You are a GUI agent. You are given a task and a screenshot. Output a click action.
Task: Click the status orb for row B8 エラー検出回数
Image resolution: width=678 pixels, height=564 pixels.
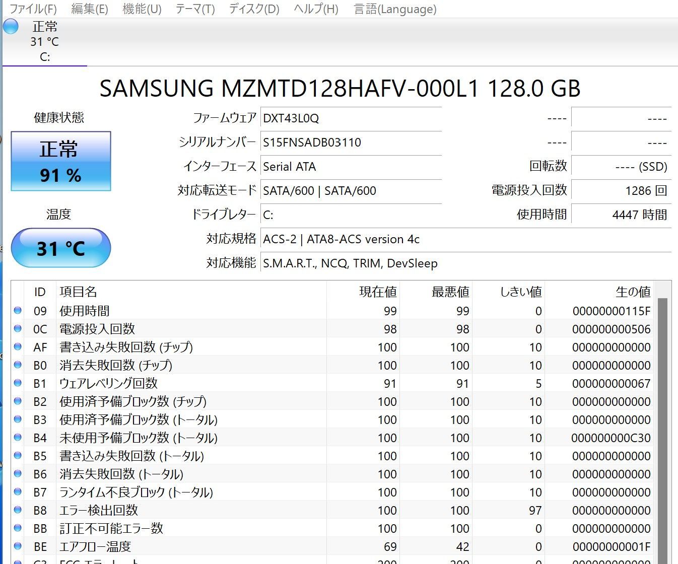pos(18,510)
